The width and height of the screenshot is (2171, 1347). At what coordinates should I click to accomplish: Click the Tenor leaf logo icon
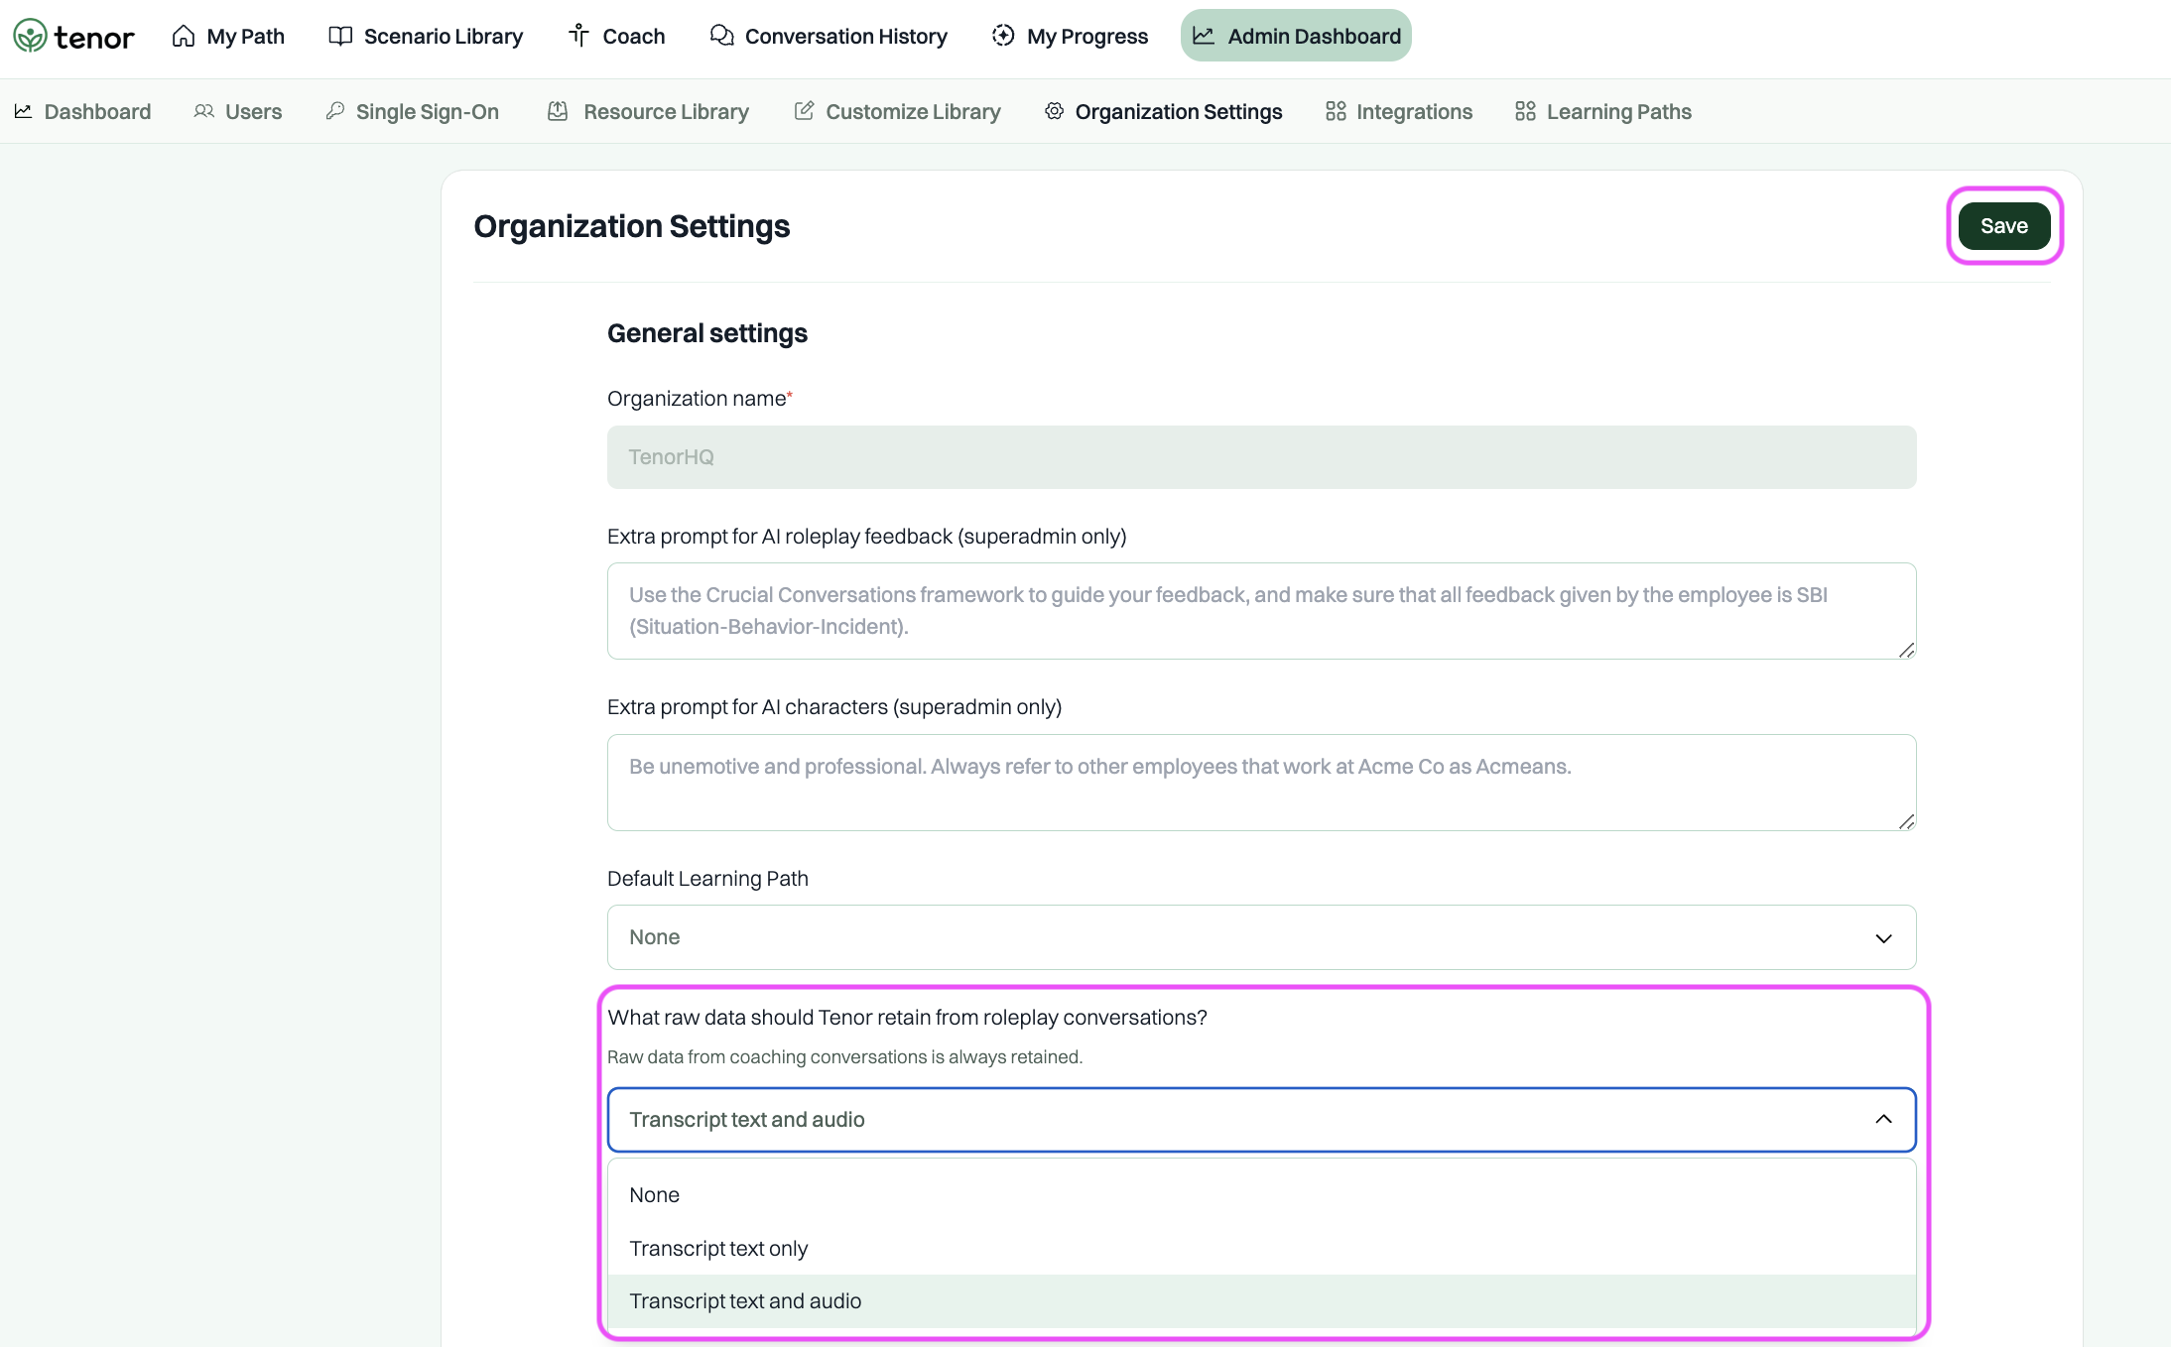coord(30,37)
